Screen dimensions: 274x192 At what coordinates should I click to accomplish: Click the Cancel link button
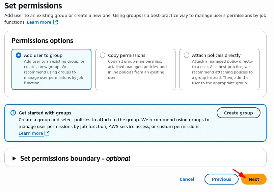click(x=187, y=179)
